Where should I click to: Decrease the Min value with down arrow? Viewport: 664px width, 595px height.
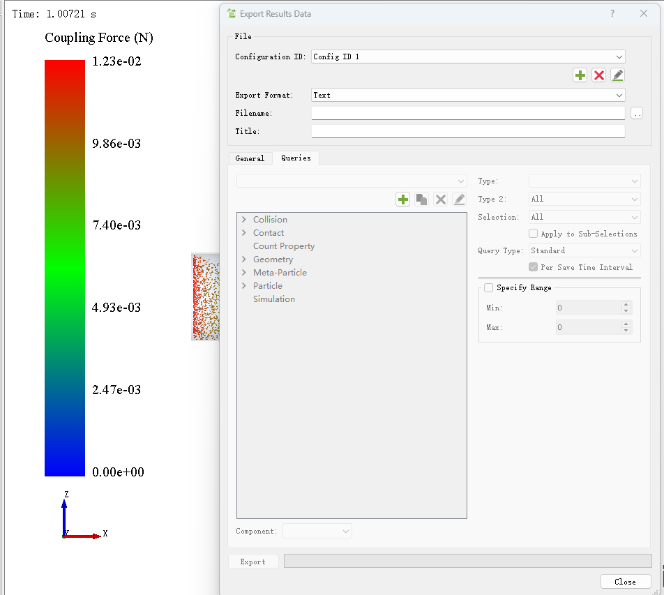click(626, 311)
